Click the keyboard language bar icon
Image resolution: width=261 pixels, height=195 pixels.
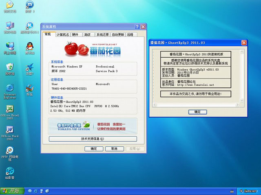232,191
